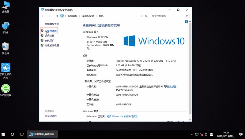Click the 查看有关计算机的基本信息 heading
245x139 pixels.
point(101,25)
